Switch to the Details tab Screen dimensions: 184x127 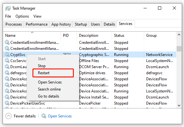(x=109, y=24)
